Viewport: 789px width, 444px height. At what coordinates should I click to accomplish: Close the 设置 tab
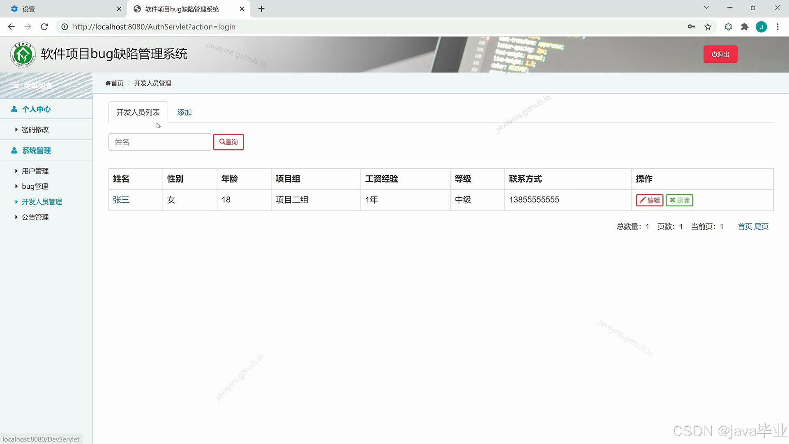tap(119, 9)
